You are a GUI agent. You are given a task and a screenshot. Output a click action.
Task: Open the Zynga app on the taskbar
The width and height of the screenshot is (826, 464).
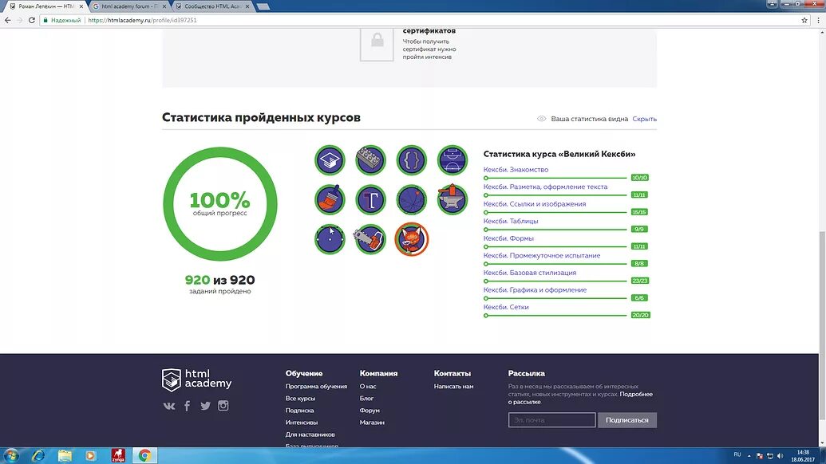point(118,455)
